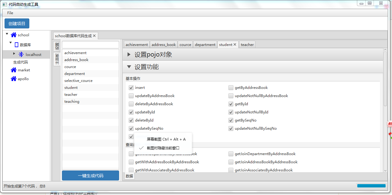This screenshot has width=392, height=195.
Task: Click the apollo project home icon
Action: coord(14,79)
